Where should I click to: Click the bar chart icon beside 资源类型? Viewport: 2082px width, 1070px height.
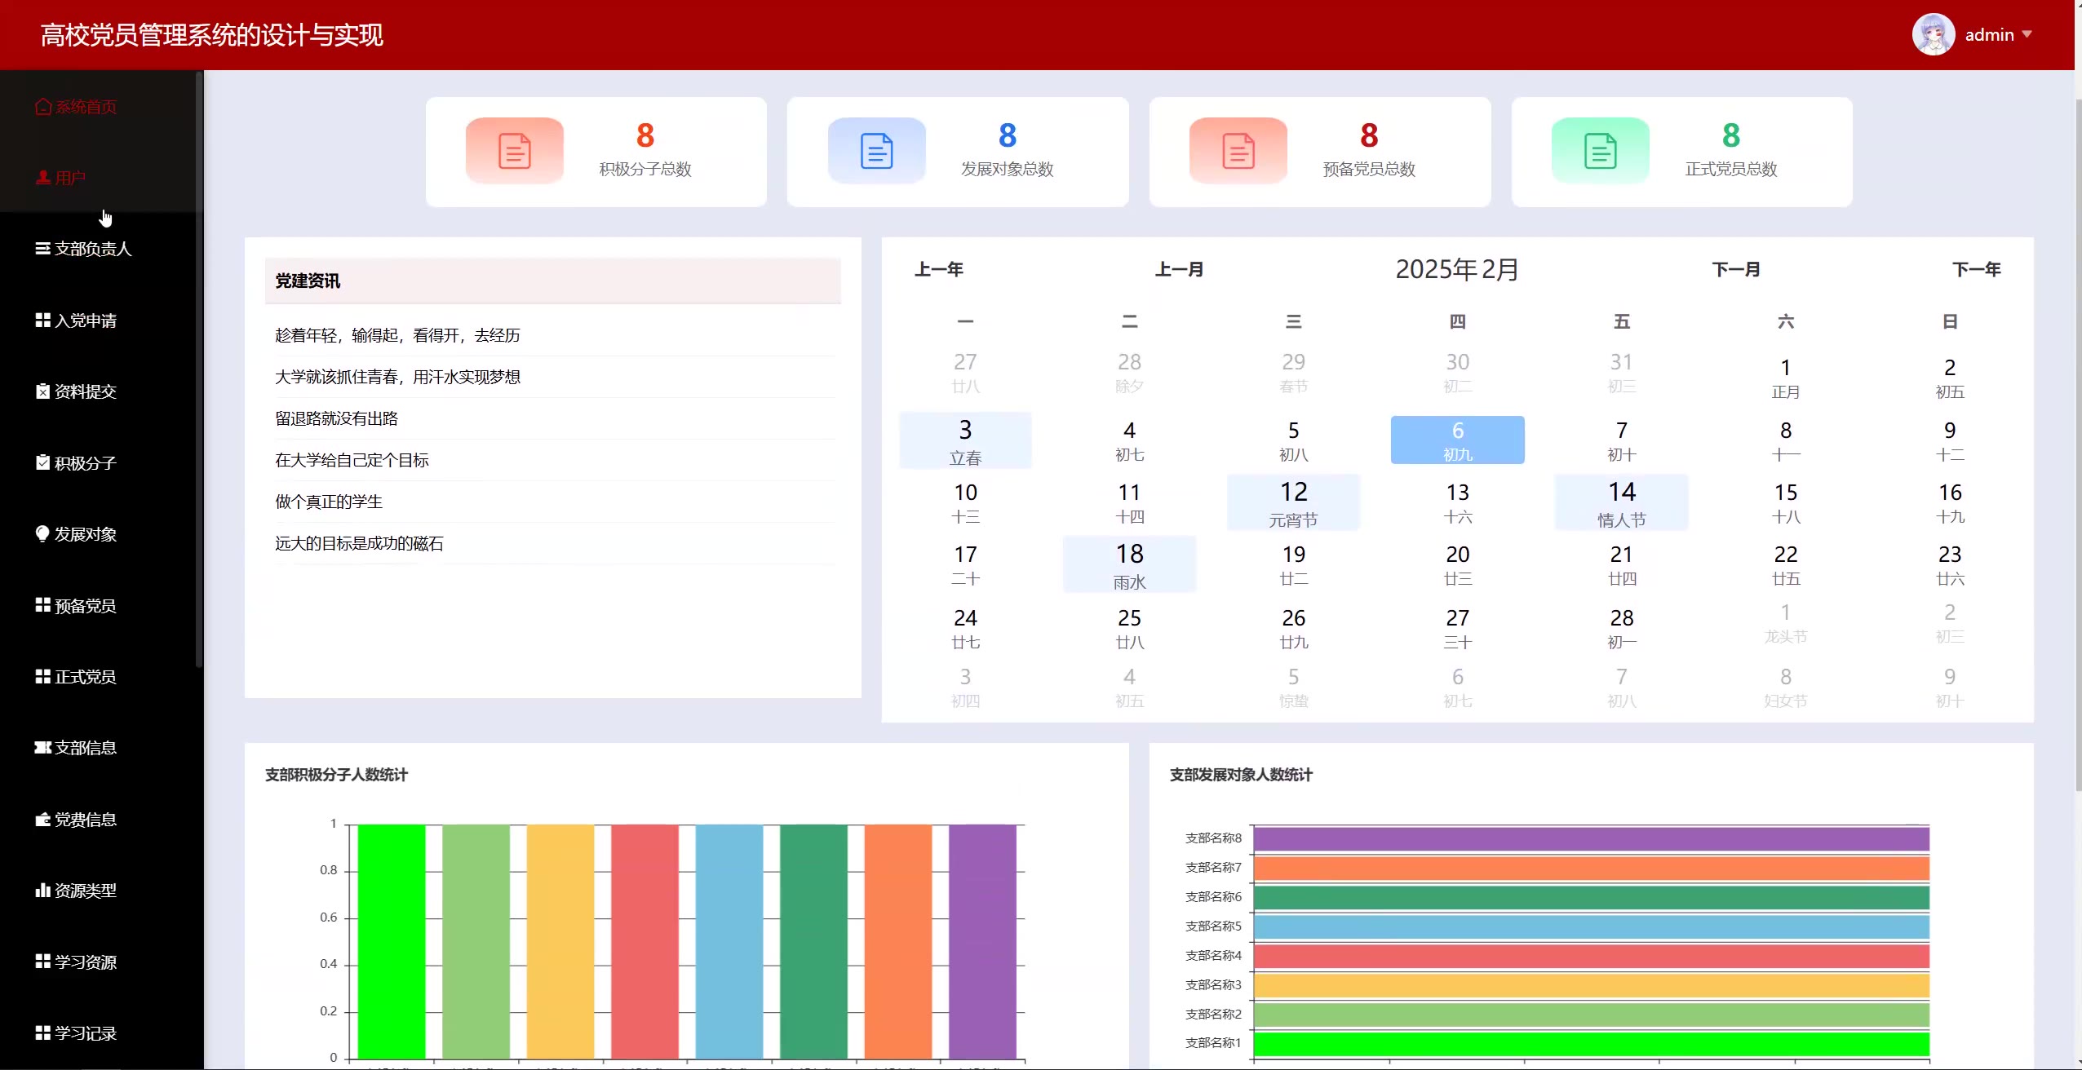coord(43,890)
